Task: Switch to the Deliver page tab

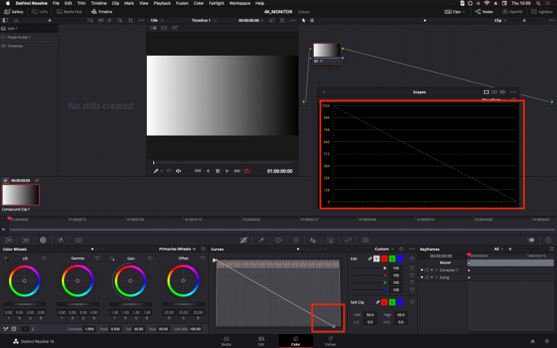Action: pyautogui.click(x=330, y=341)
